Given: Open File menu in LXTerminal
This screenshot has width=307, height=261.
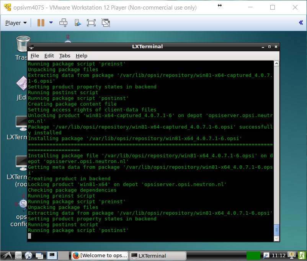Looking at the screenshot, I should pyautogui.click(x=35, y=56).
